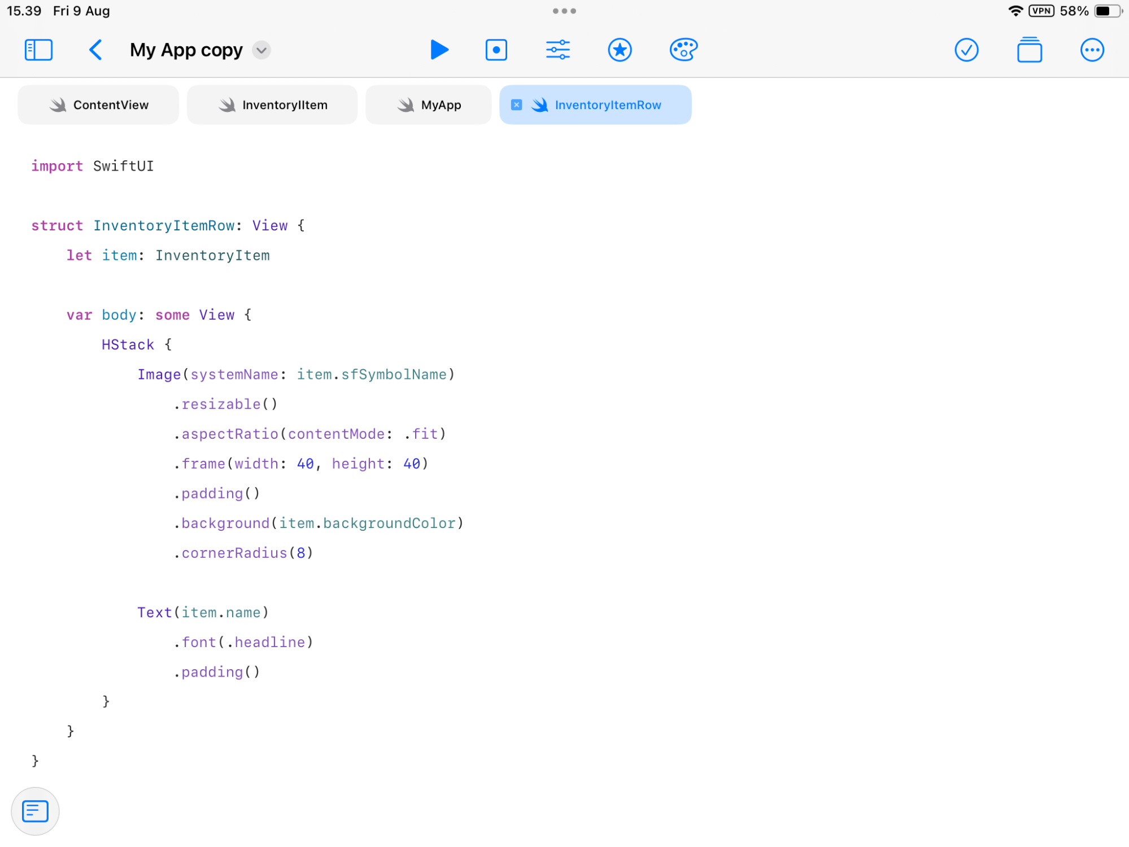Run the app with the play button

440,50
